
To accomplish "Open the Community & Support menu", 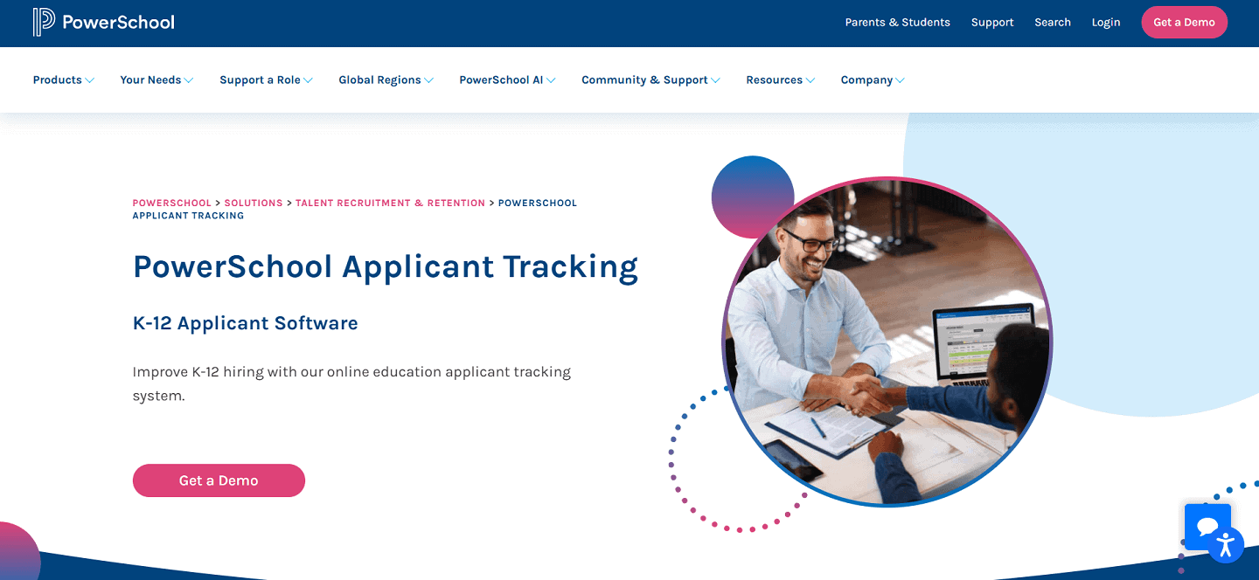I will [651, 79].
